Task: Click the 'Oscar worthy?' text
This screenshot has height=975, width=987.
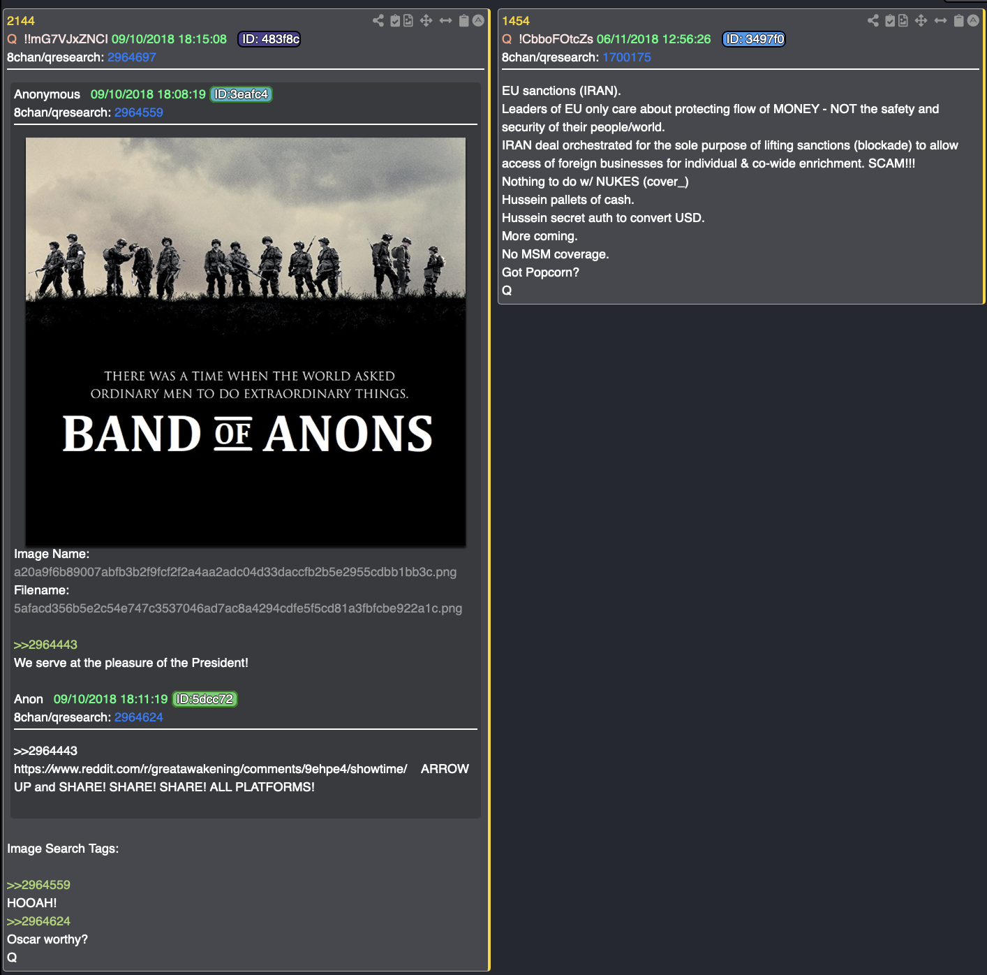Action: pos(47,939)
